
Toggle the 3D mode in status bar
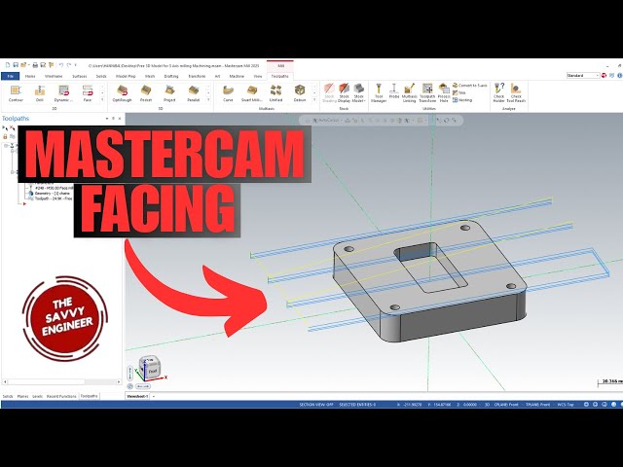point(487,405)
